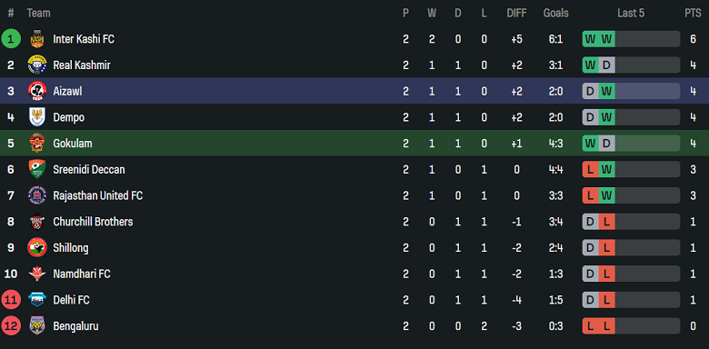709x349 pixels.
Task: Click Real Kashmir's D draw result badge
Action: point(607,65)
